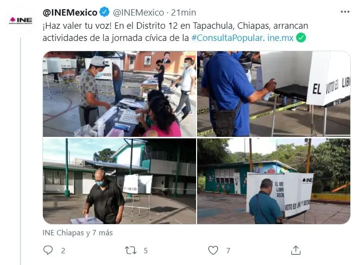The height and width of the screenshot is (265, 360).
Task: Click the tagged "INE Chiapas y 7 más"
Action: click(x=78, y=233)
